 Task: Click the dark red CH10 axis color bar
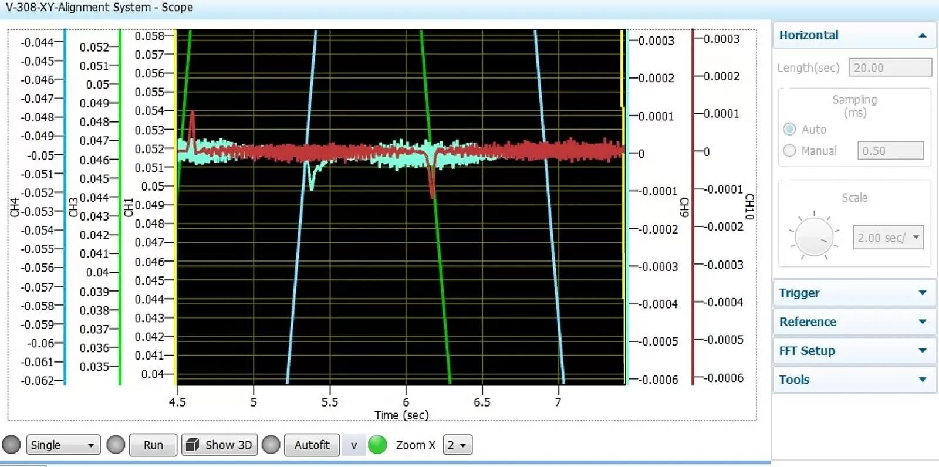[693, 207]
